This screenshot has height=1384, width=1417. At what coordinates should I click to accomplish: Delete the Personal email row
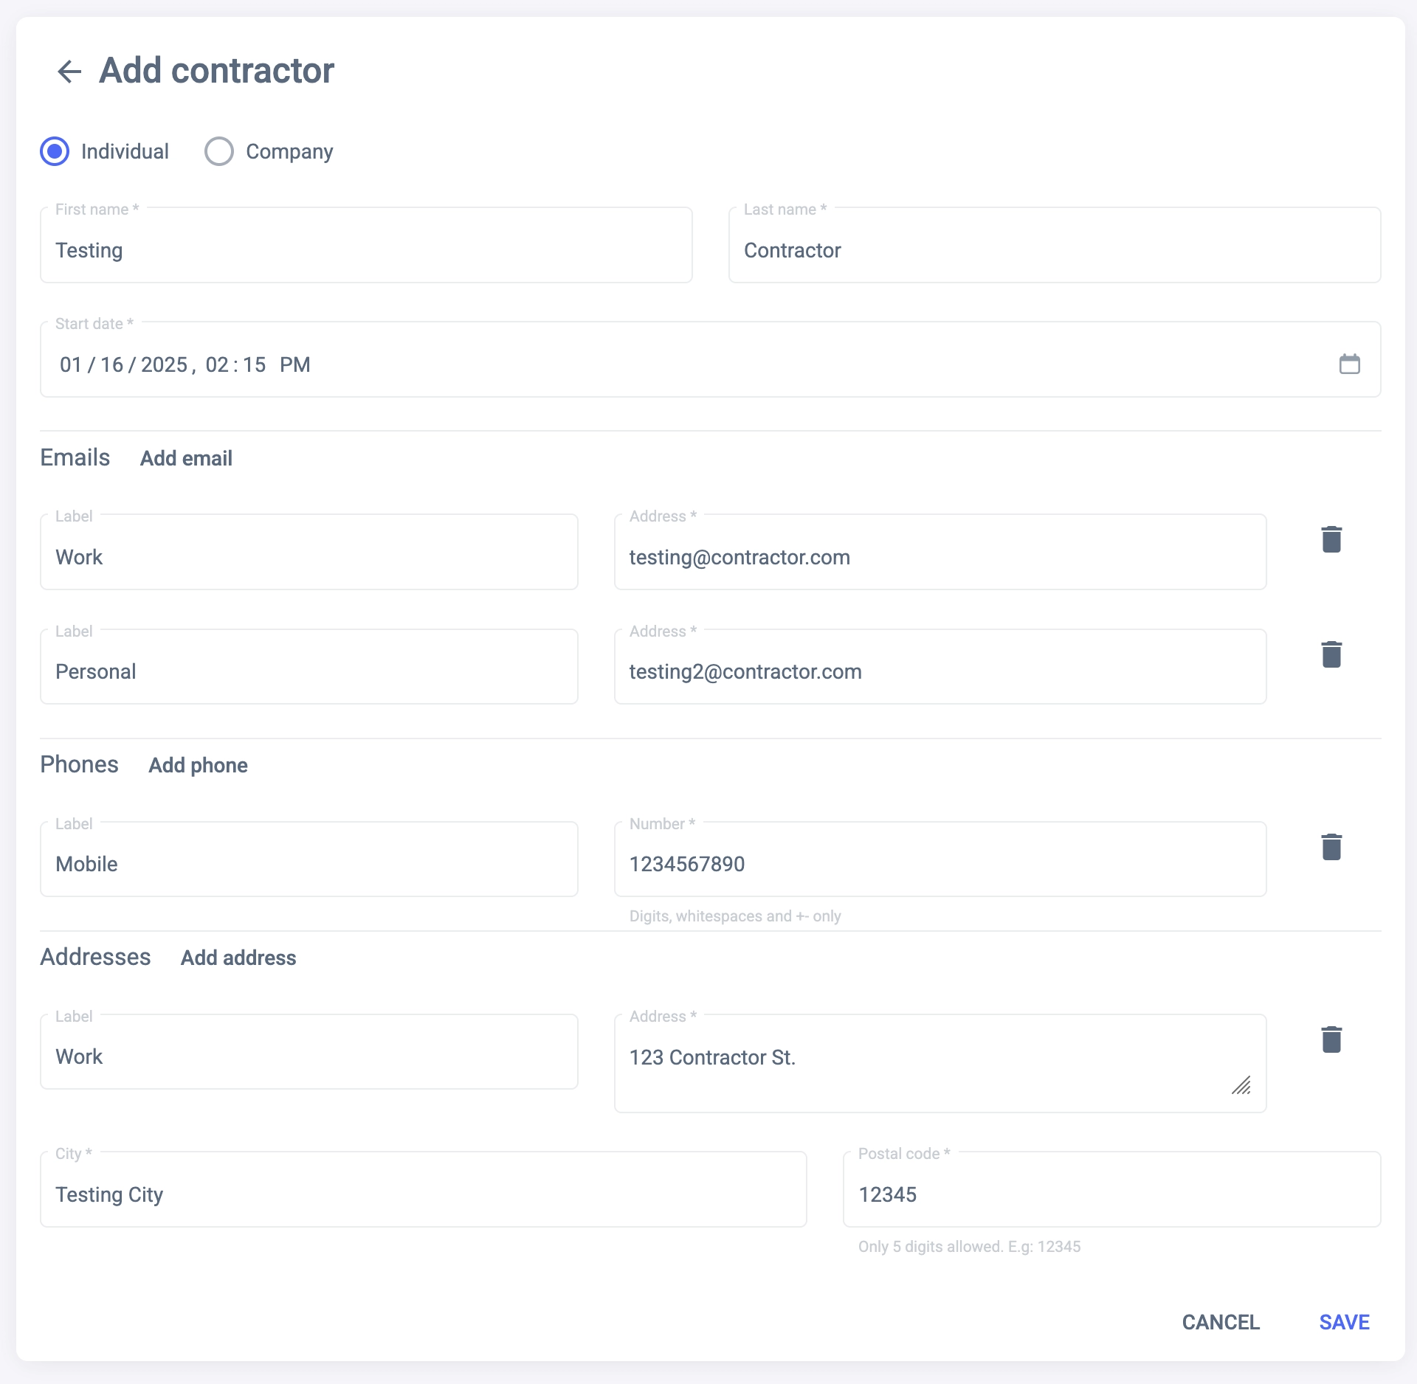pos(1331,654)
